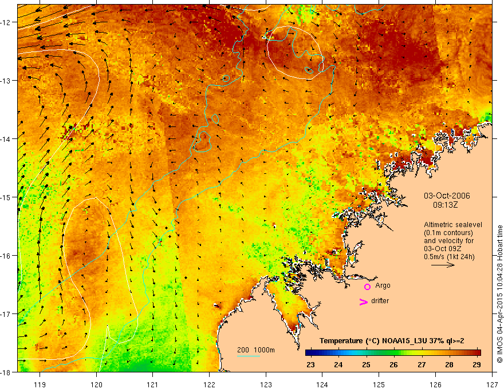Click the cyan 200 1000m isobath line sample
The image size is (504, 389).
click(249, 356)
